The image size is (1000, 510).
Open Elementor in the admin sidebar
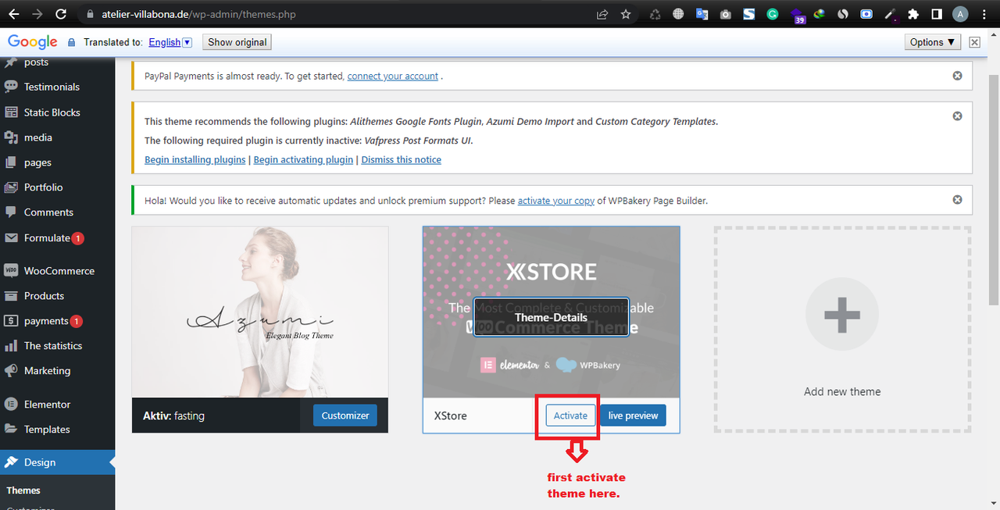coord(57,405)
